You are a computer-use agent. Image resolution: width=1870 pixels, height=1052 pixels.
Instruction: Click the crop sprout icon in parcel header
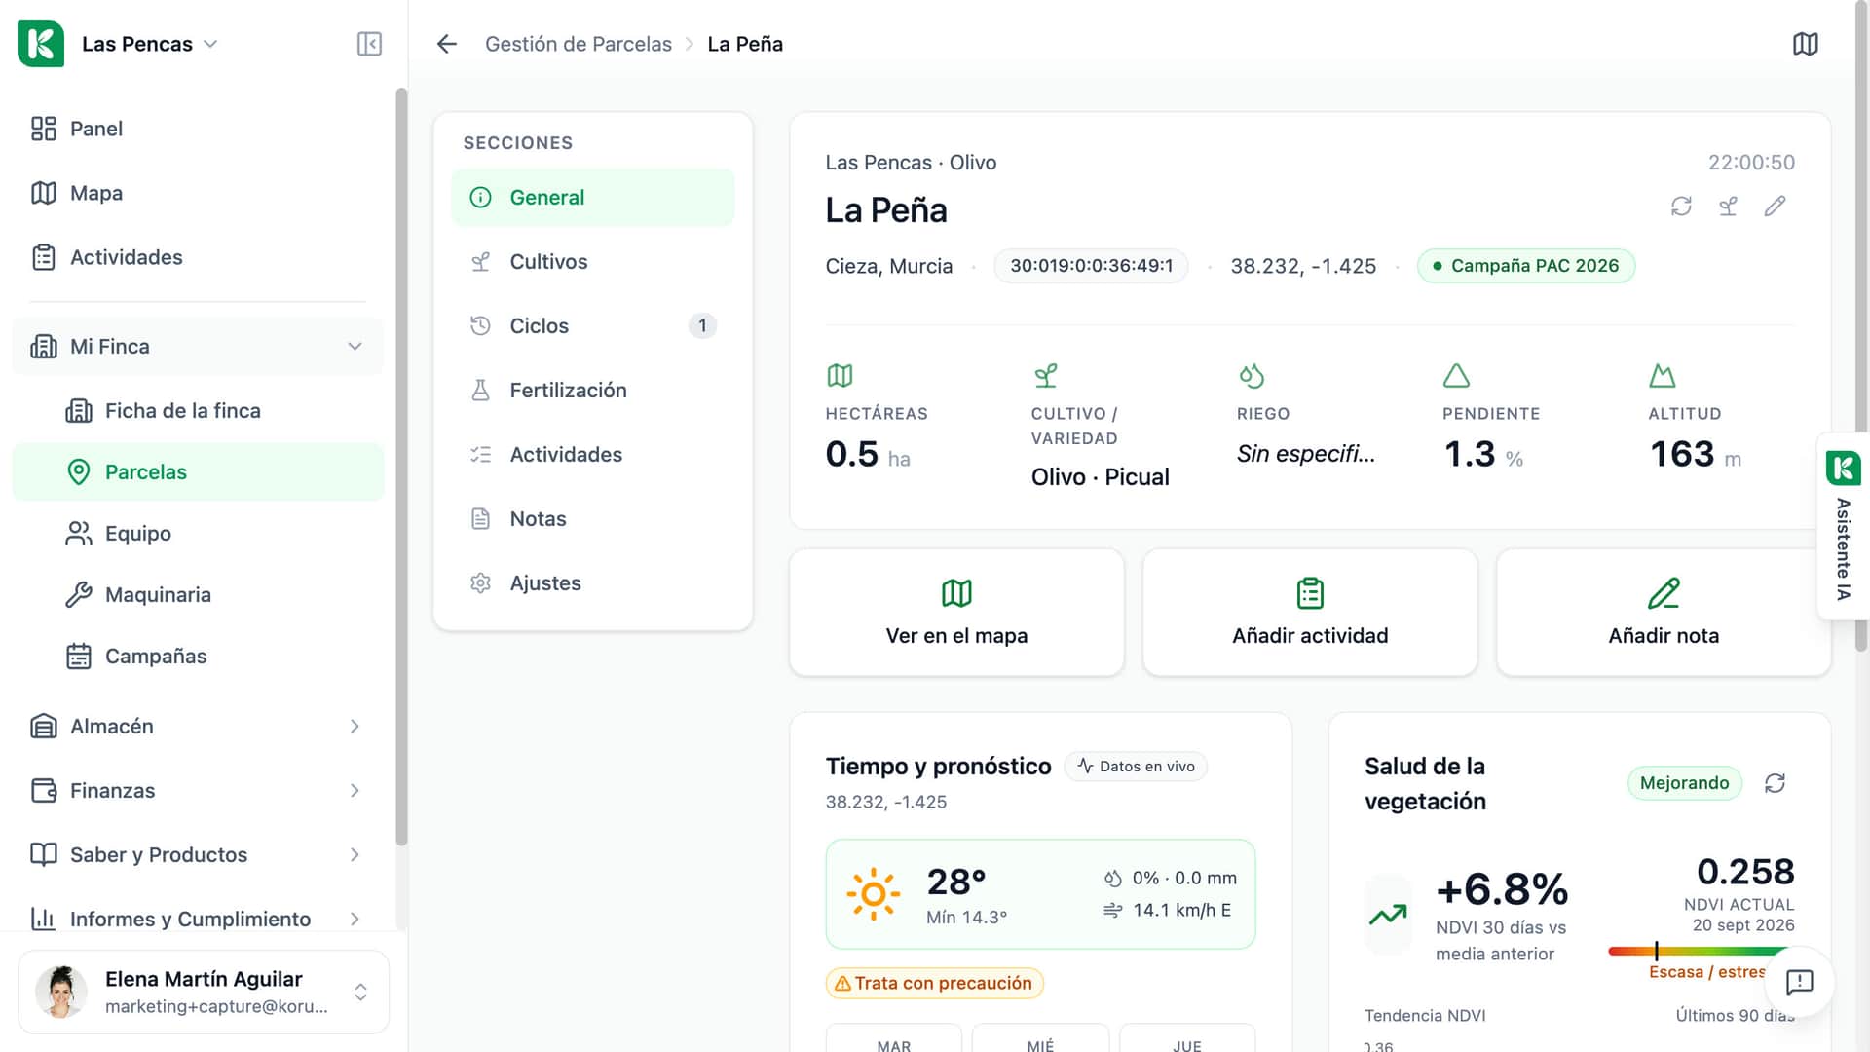click(x=1728, y=207)
